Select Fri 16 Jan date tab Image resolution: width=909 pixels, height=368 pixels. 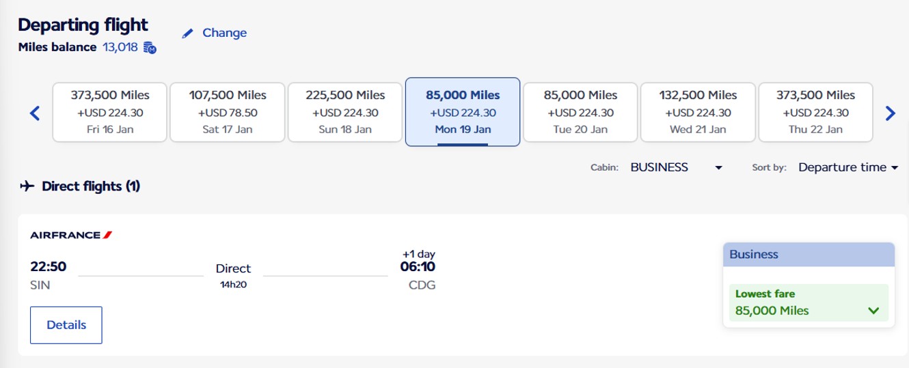[x=111, y=113]
